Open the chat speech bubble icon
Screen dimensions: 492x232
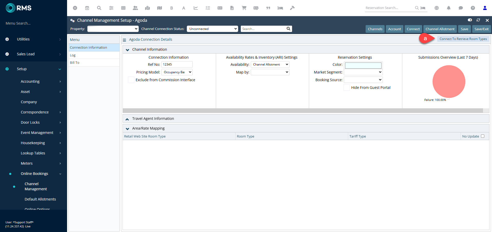(461, 8)
